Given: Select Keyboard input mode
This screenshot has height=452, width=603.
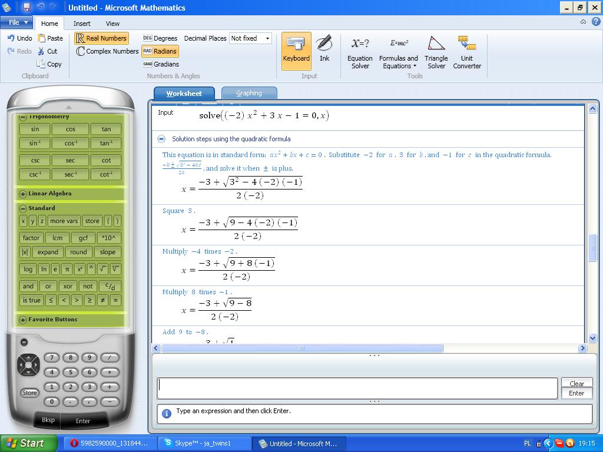Looking at the screenshot, I should 296,51.
